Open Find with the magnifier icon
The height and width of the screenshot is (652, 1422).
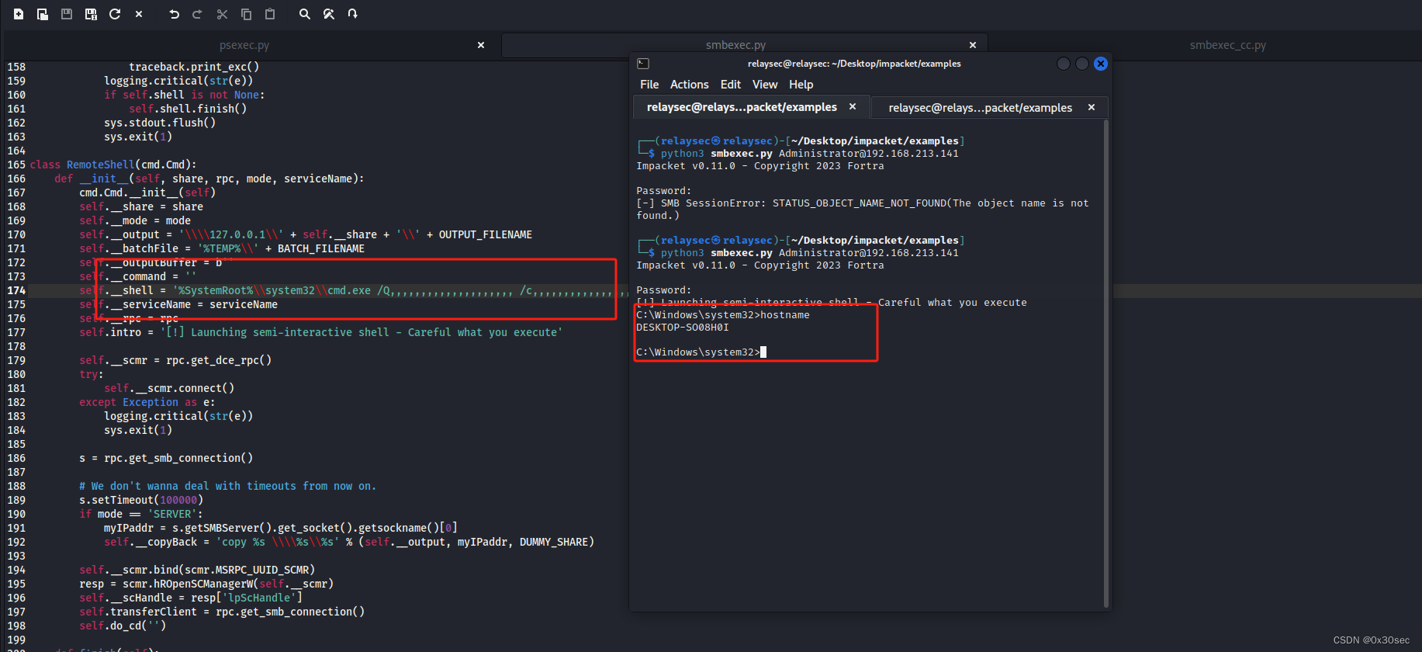pyautogui.click(x=305, y=14)
